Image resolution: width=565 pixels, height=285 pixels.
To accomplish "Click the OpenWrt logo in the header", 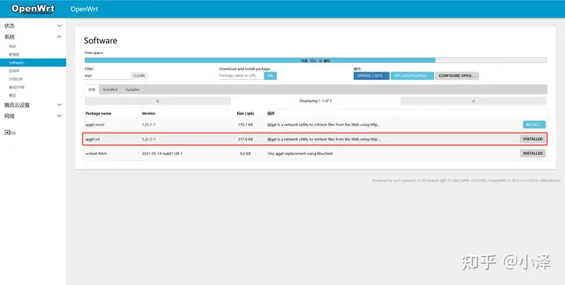I will click(33, 9).
